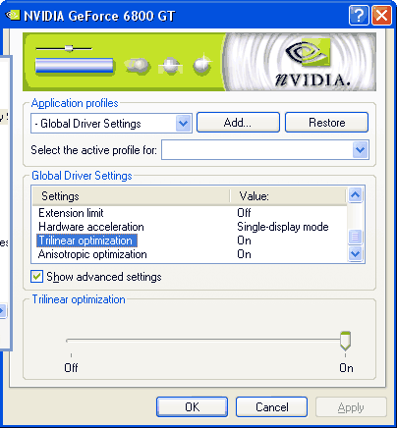Click the Restore button

click(326, 123)
